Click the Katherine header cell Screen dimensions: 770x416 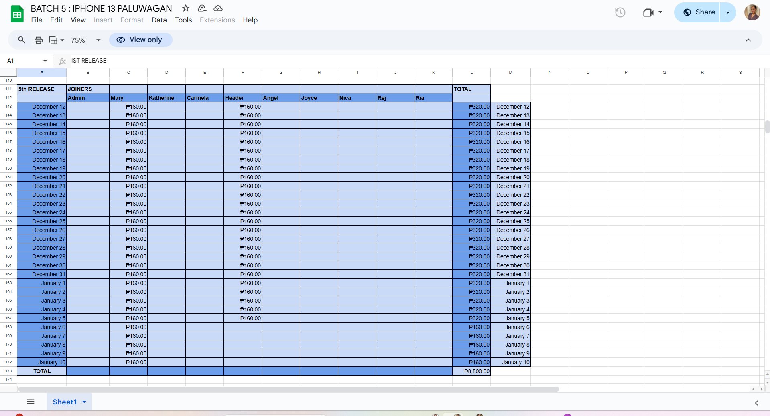pos(167,98)
